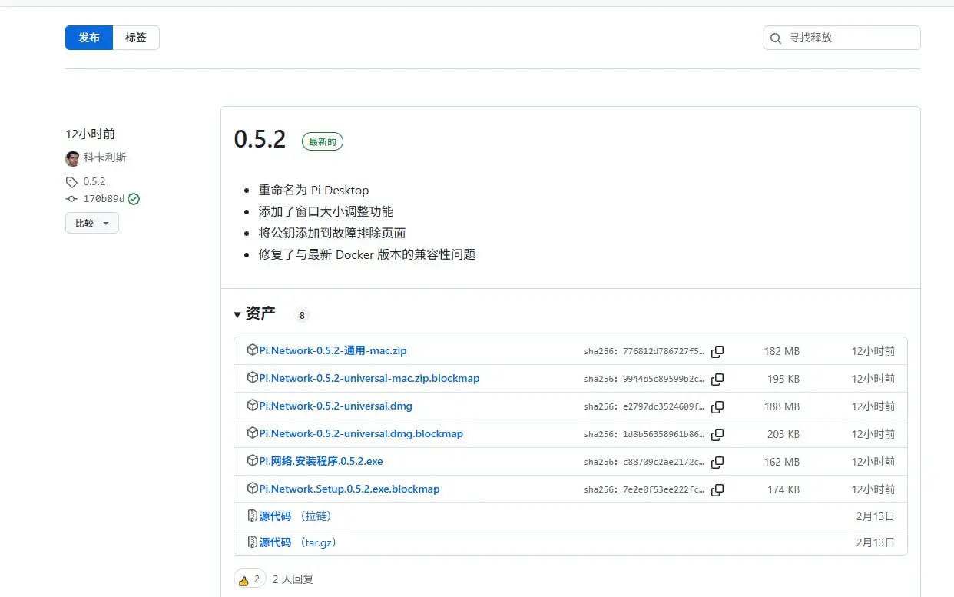Switch to the 发布 releases tab
Image resolution: width=954 pixels, height=597 pixels.
point(89,38)
